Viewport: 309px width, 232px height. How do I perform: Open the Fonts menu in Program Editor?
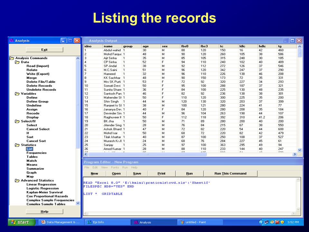click(115, 167)
